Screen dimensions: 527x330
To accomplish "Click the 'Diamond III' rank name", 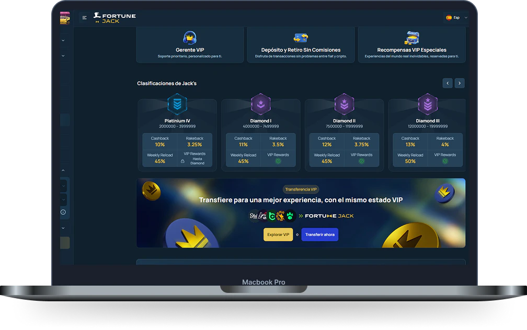I will click(428, 121).
